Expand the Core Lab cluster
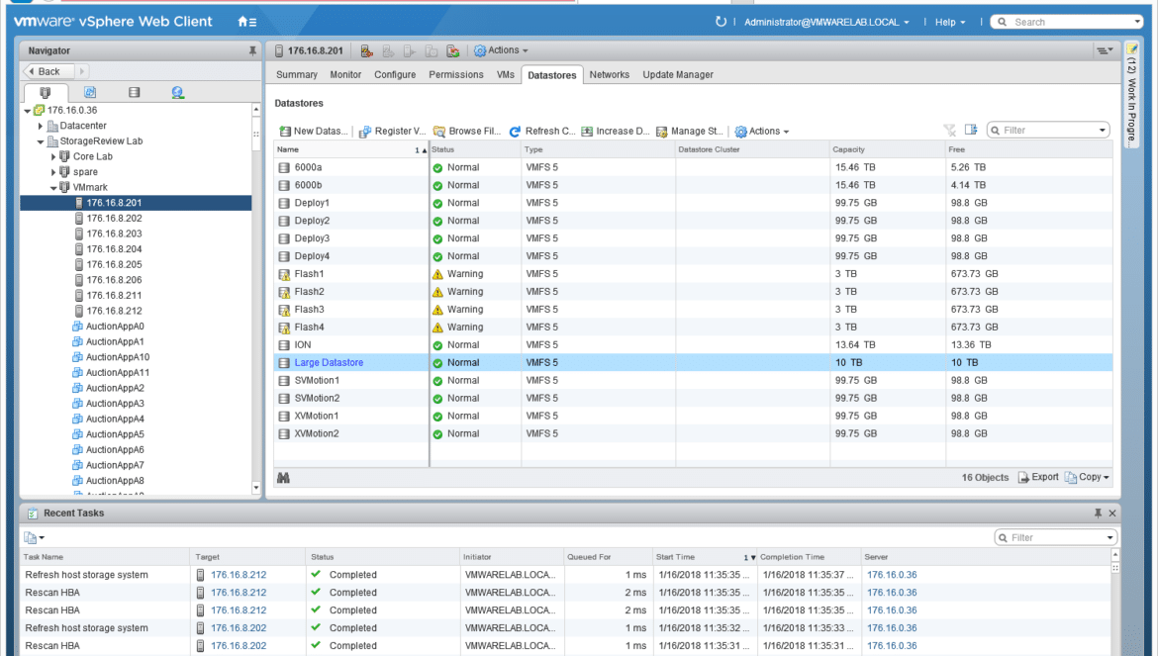Viewport: 1158px width, 656px height. click(x=53, y=157)
